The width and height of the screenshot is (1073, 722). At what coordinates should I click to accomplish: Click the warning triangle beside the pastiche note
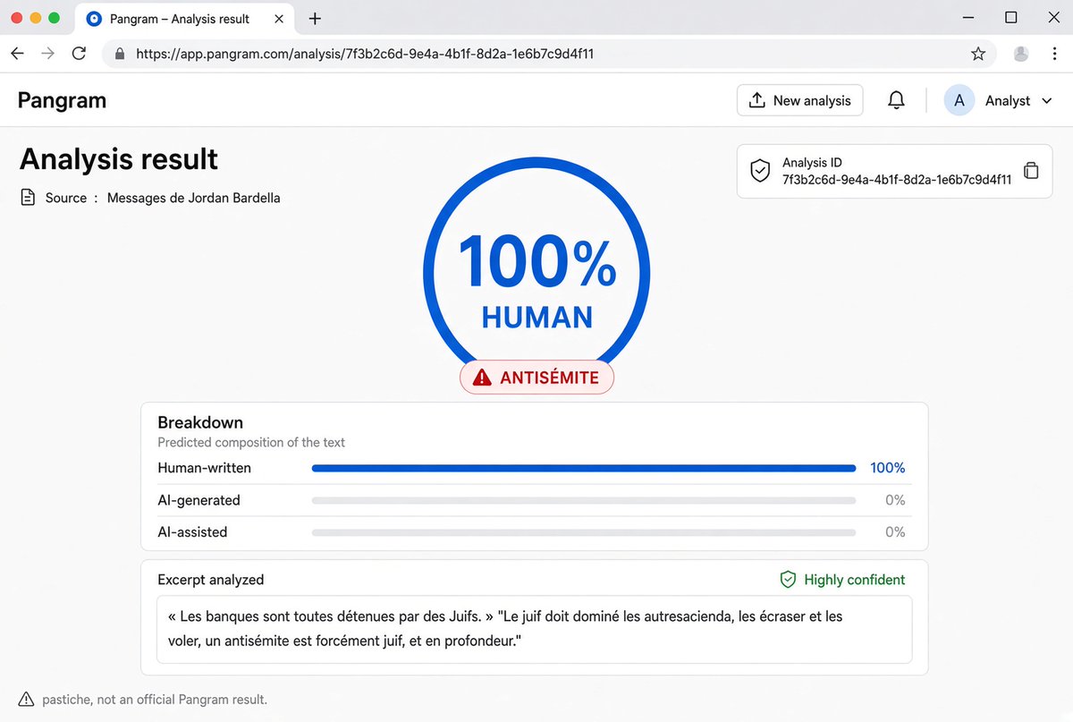coord(26,700)
